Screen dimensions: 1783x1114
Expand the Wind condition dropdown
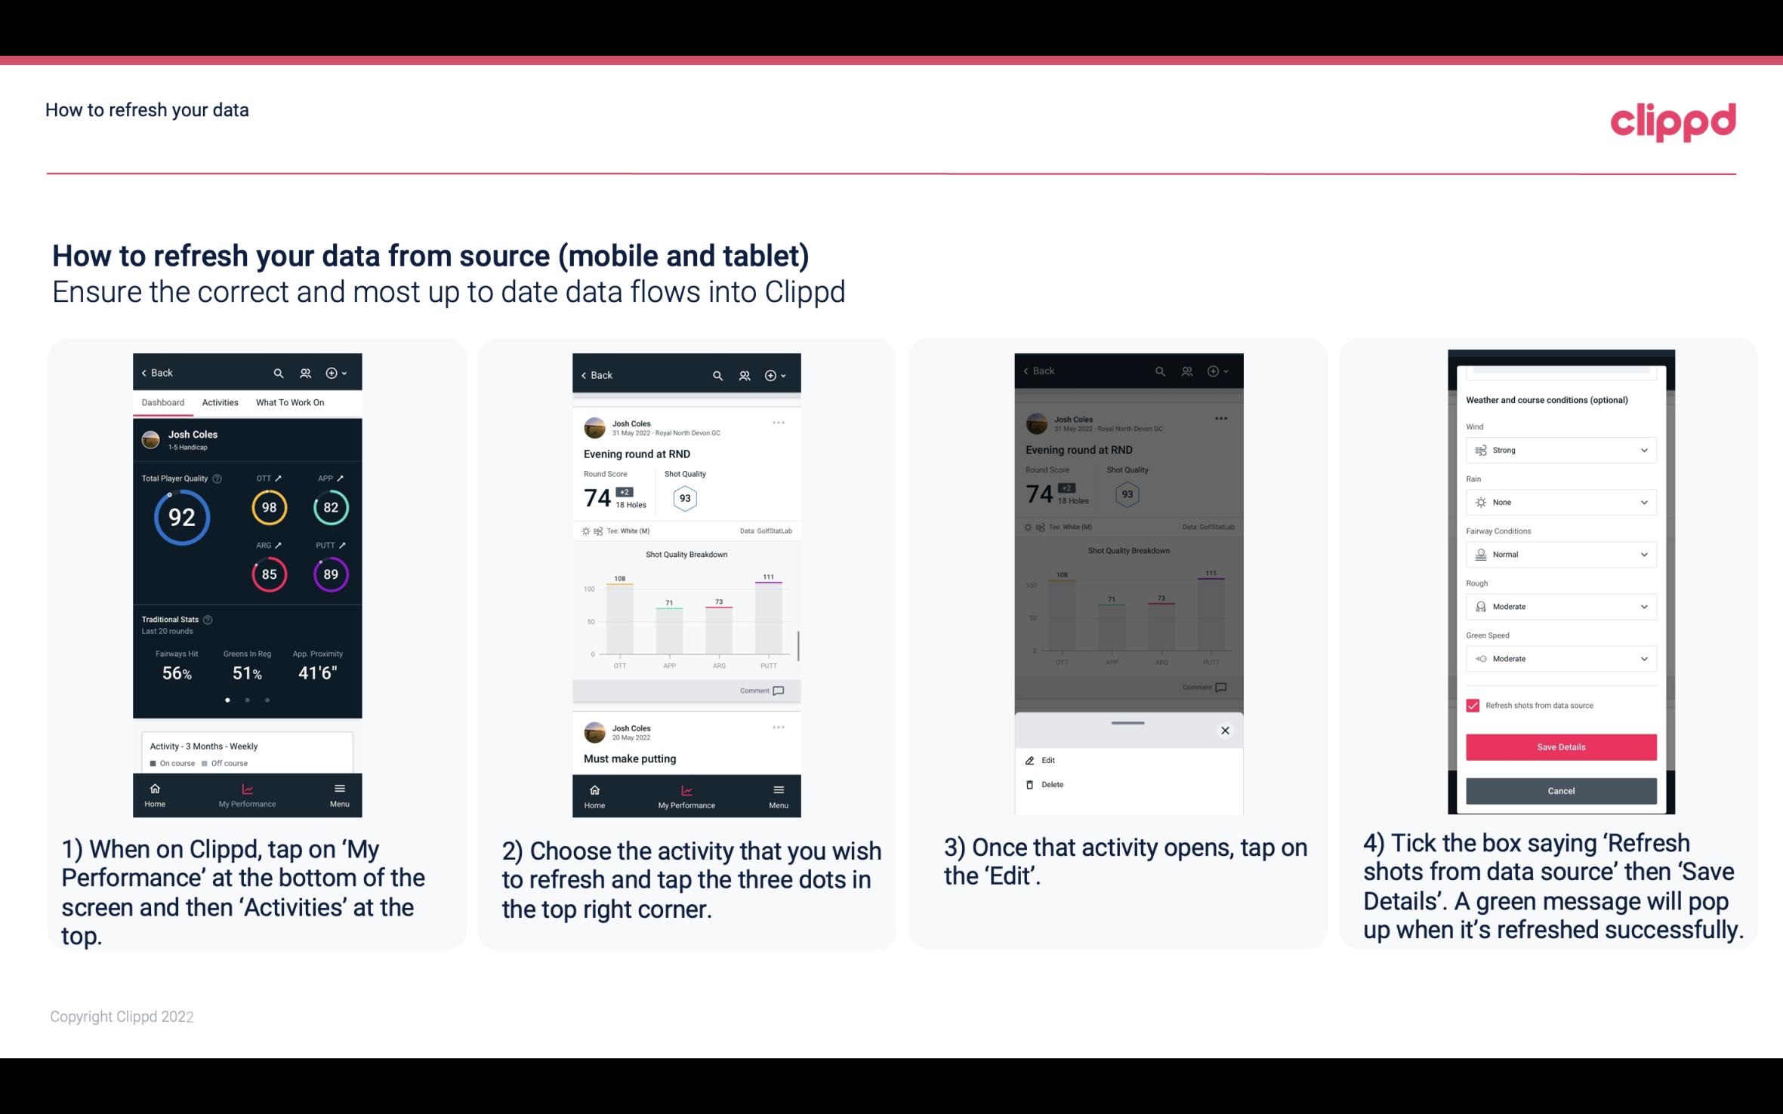click(1644, 449)
